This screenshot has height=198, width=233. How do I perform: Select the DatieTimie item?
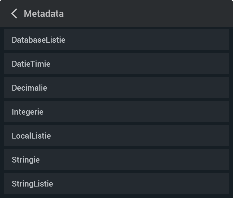click(116, 64)
